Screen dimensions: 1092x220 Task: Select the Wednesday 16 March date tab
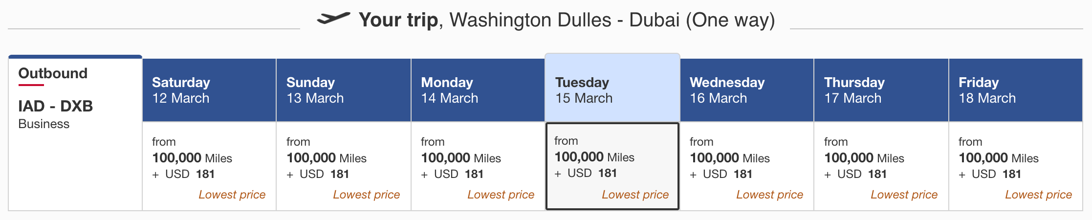point(747,90)
